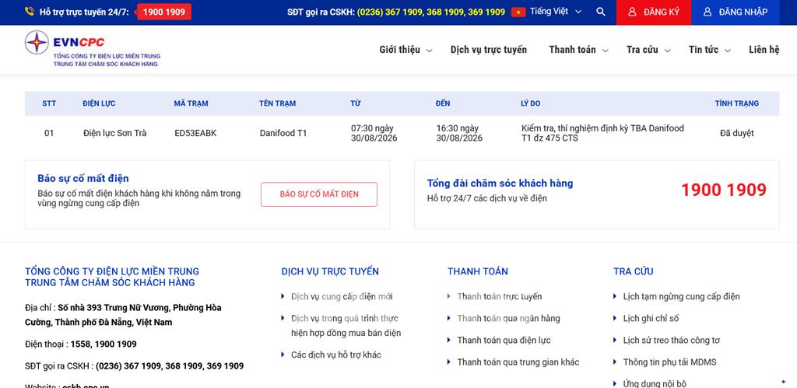This screenshot has height=388, width=797.
Task: Open the Tin tức dropdown menu
Action: point(710,50)
